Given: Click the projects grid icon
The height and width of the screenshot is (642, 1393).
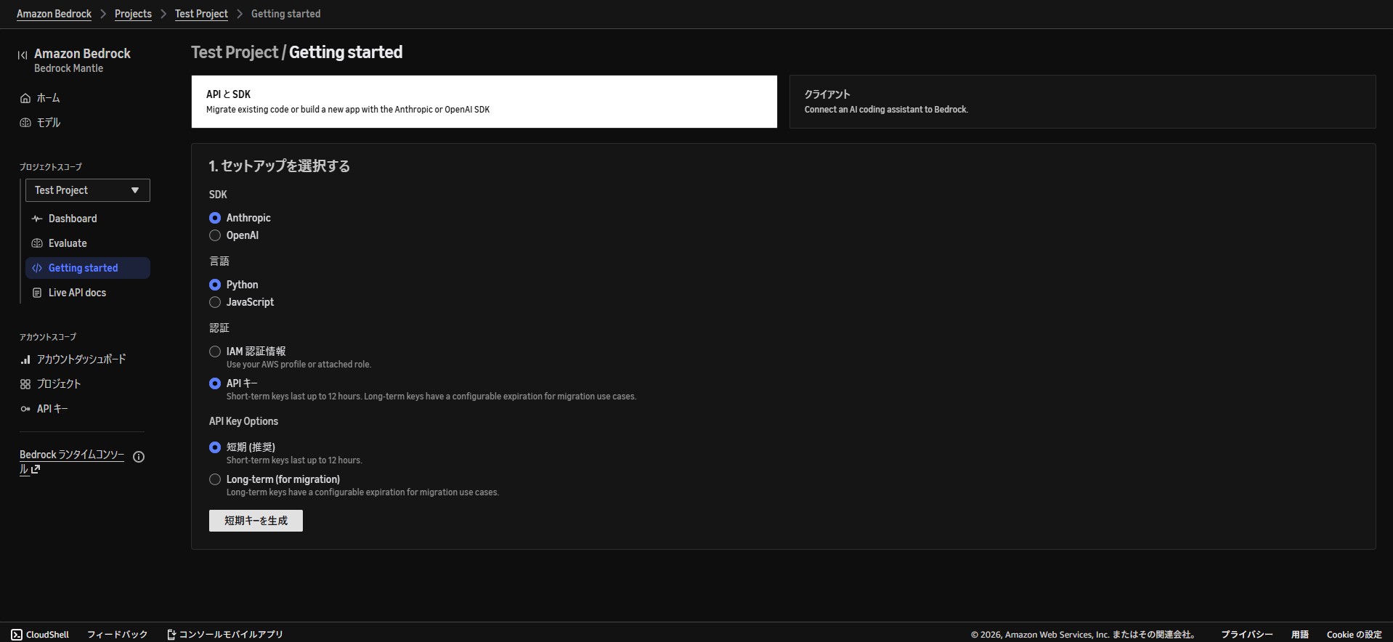Looking at the screenshot, I should pyautogui.click(x=25, y=384).
